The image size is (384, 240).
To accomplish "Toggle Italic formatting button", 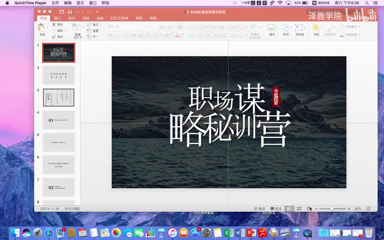I will click(x=118, y=35).
